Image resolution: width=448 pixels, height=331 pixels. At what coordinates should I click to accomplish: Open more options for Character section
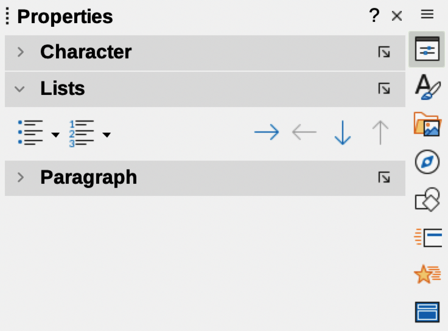pos(384,52)
